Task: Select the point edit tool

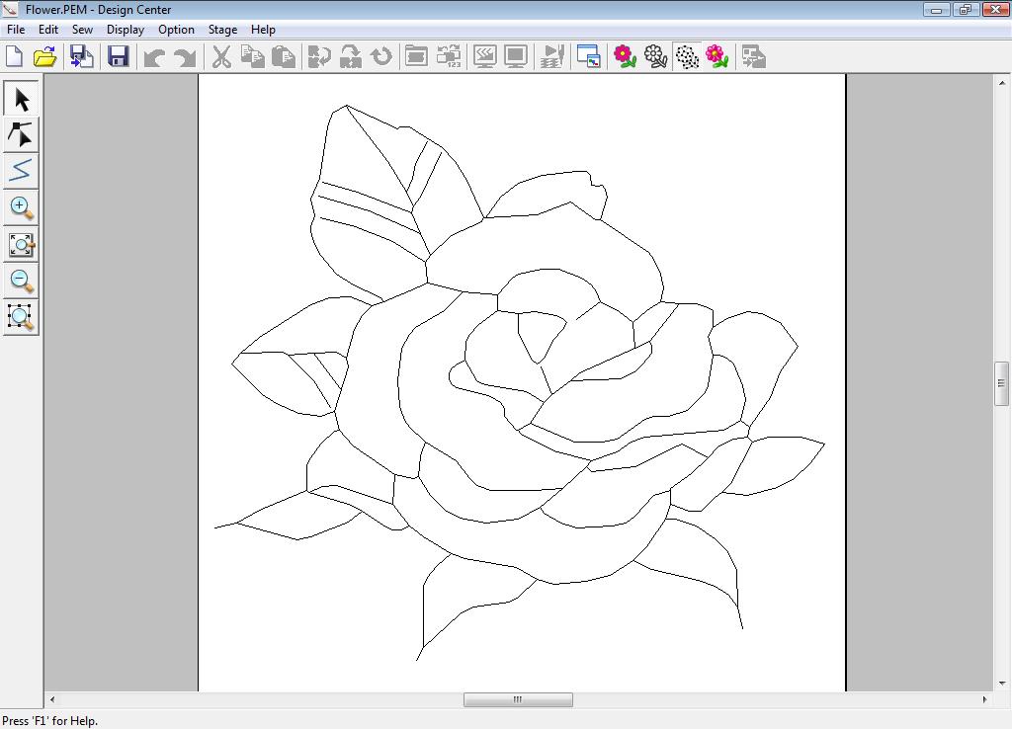Action: tap(22, 135)
